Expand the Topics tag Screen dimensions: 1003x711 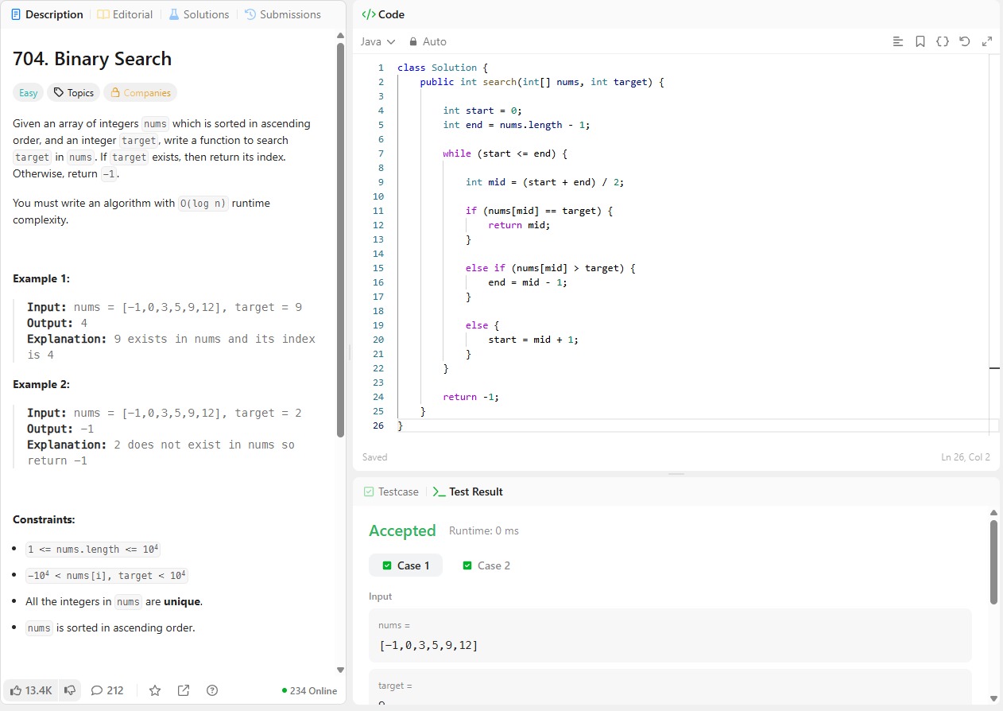(73, 93)
